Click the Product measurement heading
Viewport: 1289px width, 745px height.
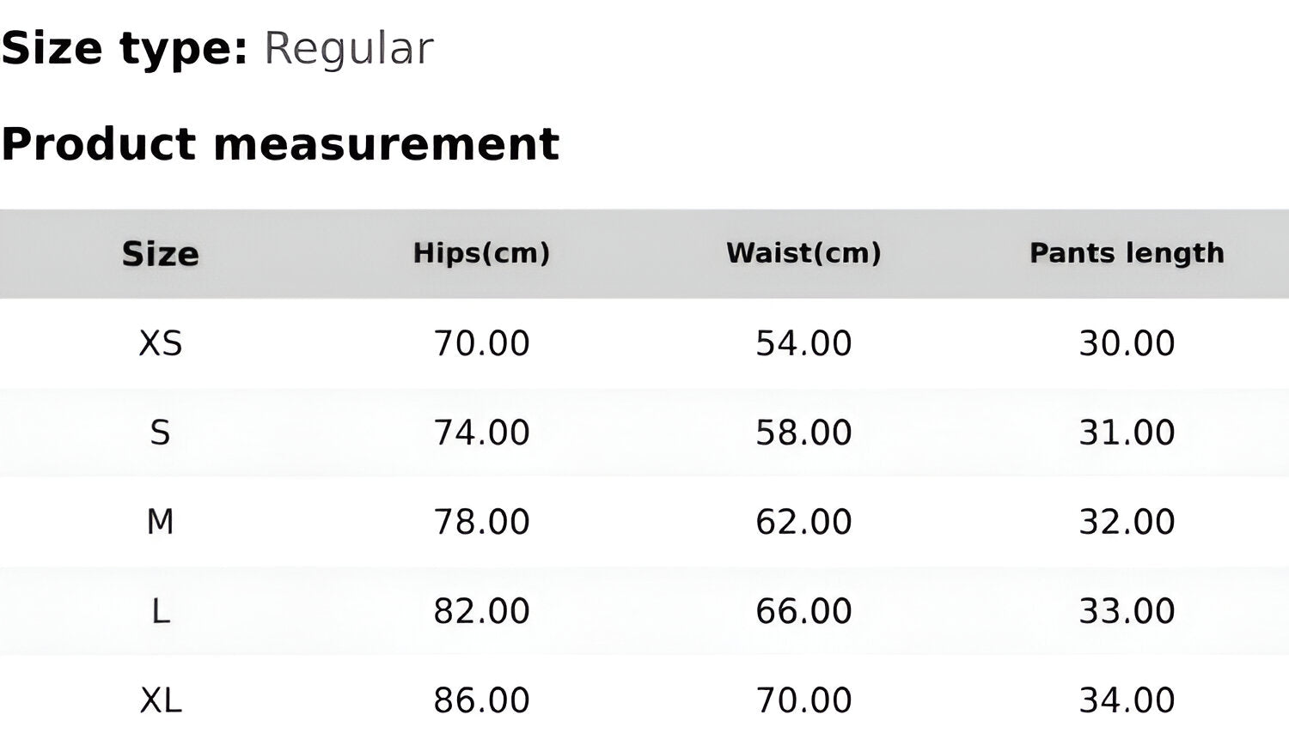[280, 143]
